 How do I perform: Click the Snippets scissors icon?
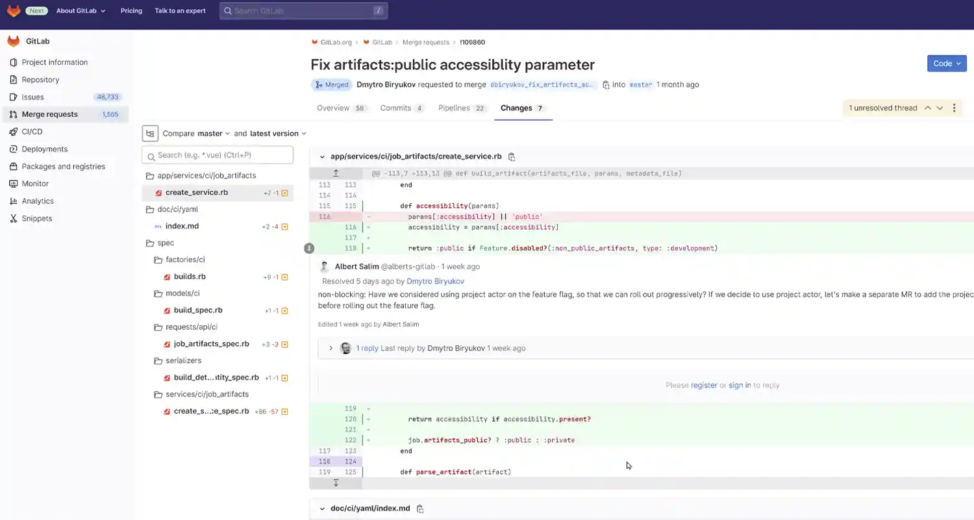click(14, 218)
